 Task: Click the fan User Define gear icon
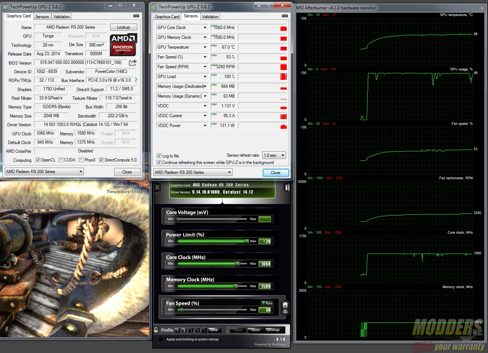(x=285, y=307)
